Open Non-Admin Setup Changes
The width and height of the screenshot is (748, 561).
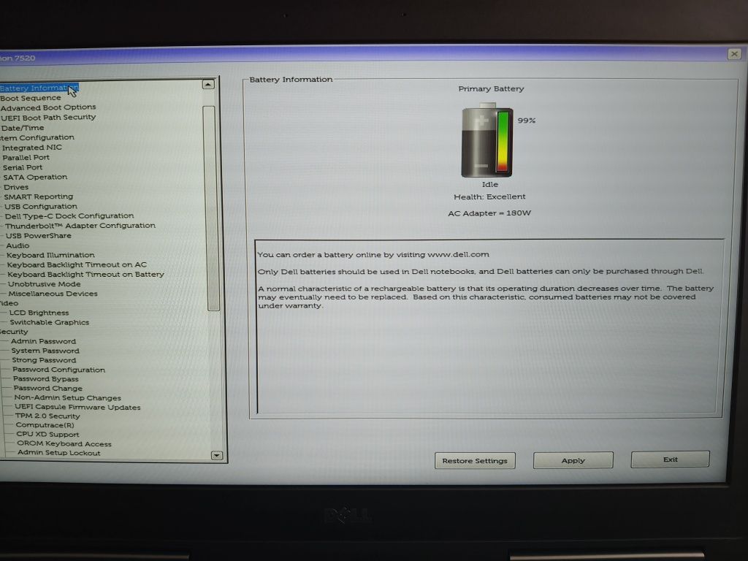[67, 398]
